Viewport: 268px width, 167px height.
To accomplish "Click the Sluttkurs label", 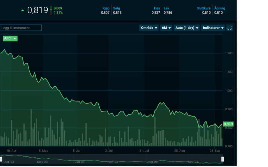I will (x=204, y=8).
